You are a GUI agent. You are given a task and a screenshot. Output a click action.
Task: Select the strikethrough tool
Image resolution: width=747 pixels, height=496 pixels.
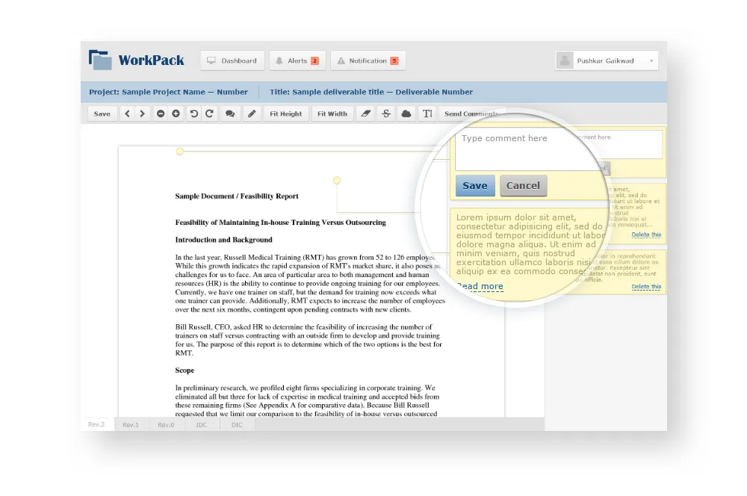(386, 114)
